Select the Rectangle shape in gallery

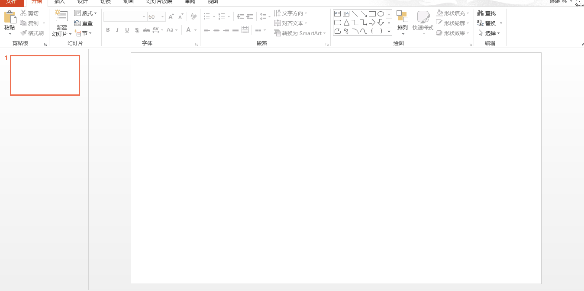point(372,14)
